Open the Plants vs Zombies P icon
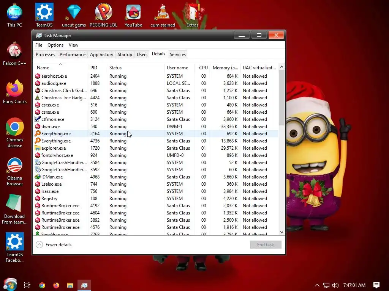This screenshot has width=389, height=291. click(x=103, y=15)
